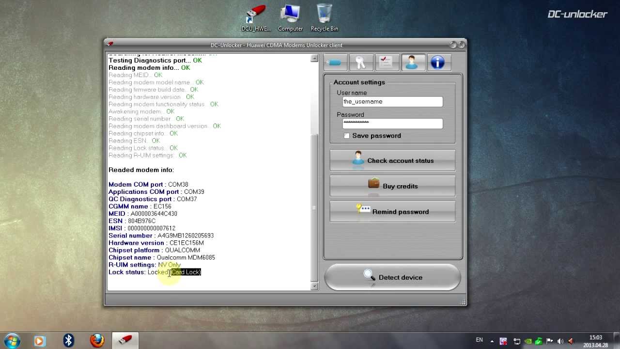This screenshot has width=620, height=349.
Task: Click hardware version CE1EC156M
Action: point(186,243)
